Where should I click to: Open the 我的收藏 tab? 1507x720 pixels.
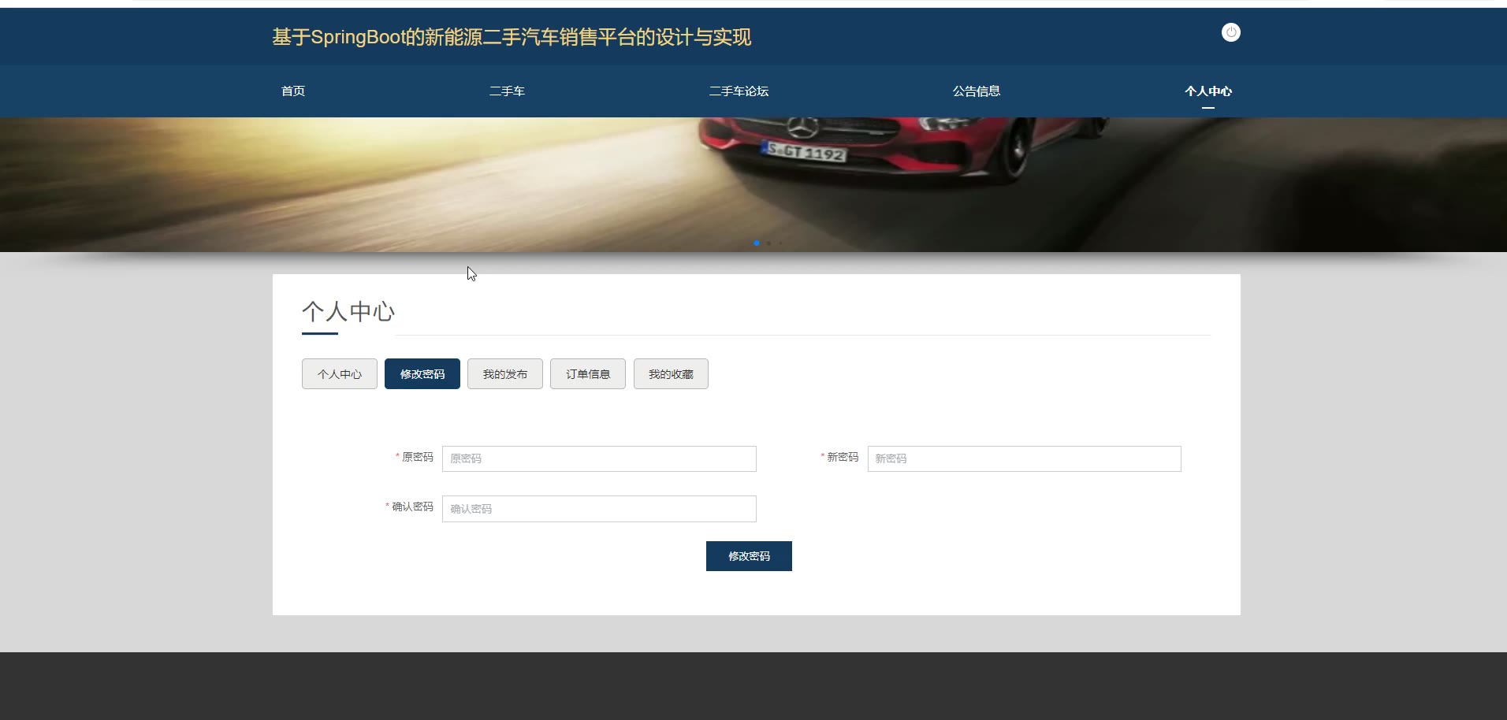click(671, 374)
